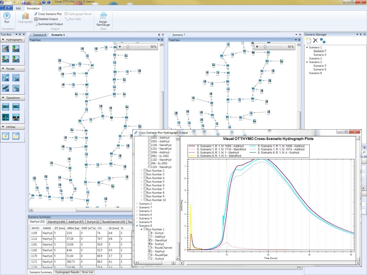Image resolution: width=367 pixels, height=275 pixels.
Task: Select the second Operations tool icon, top row
Action: (x=16, y=107)
